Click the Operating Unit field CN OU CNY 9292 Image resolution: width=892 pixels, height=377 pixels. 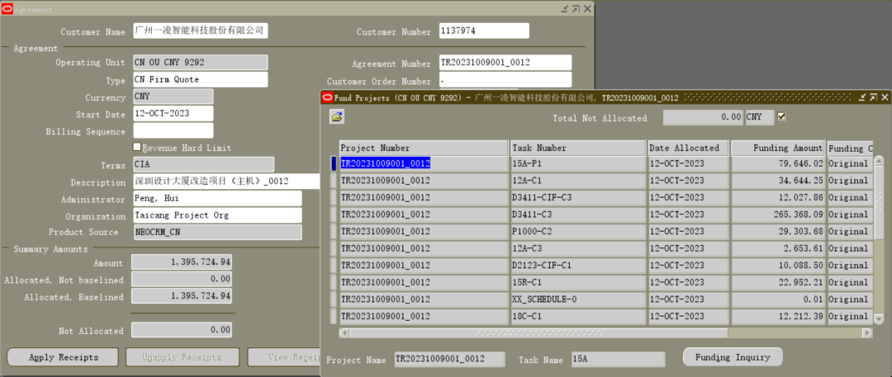tap(200, 63)
